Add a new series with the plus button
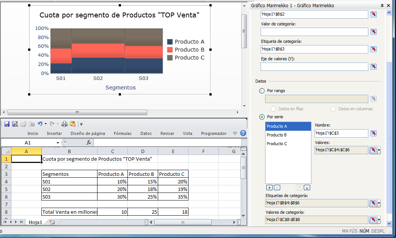The width and height of the screenshot is (396, 238). point(269,188)
